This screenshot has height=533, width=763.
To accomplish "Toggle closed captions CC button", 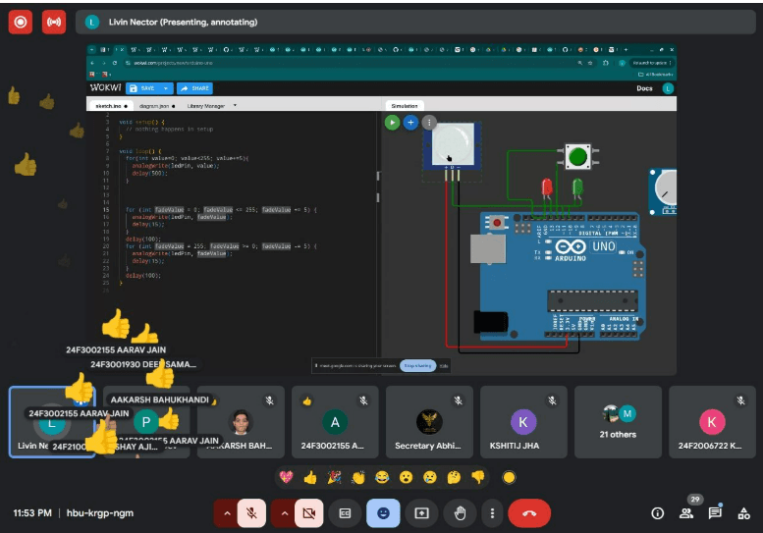I will point(345,513).
